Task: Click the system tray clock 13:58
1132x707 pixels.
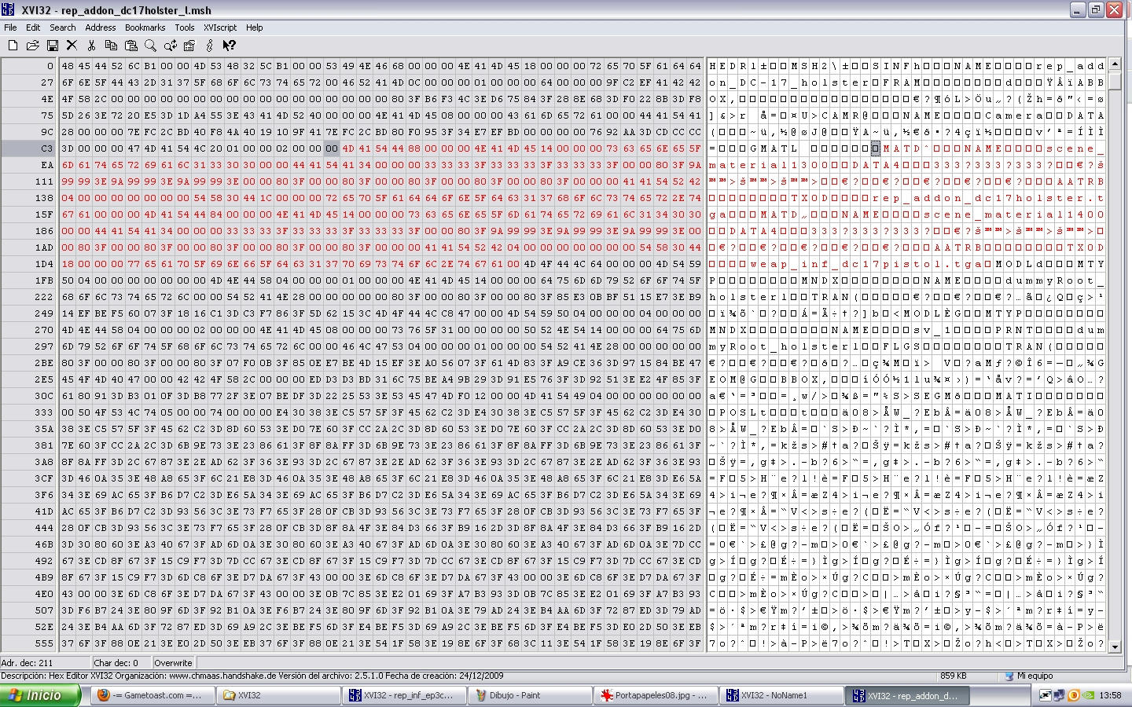Action: click(x=1110, y=695)
